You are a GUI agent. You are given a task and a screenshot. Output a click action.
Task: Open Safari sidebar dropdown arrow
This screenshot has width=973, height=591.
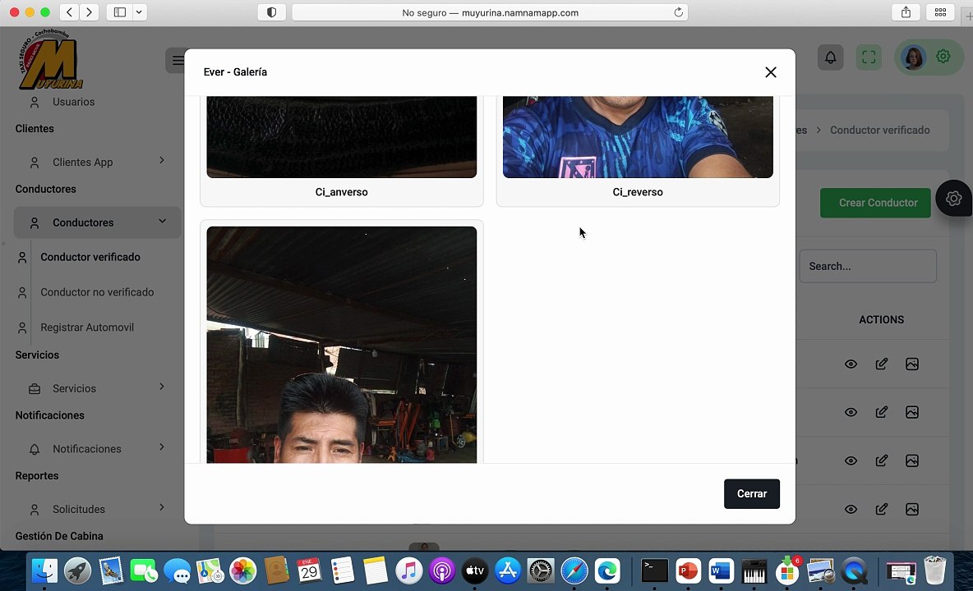pyautogui.click(x=139, y=11)
